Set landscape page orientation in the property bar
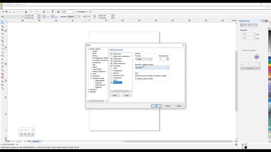This screenshot has height=152, width=271. coord(48,16)
